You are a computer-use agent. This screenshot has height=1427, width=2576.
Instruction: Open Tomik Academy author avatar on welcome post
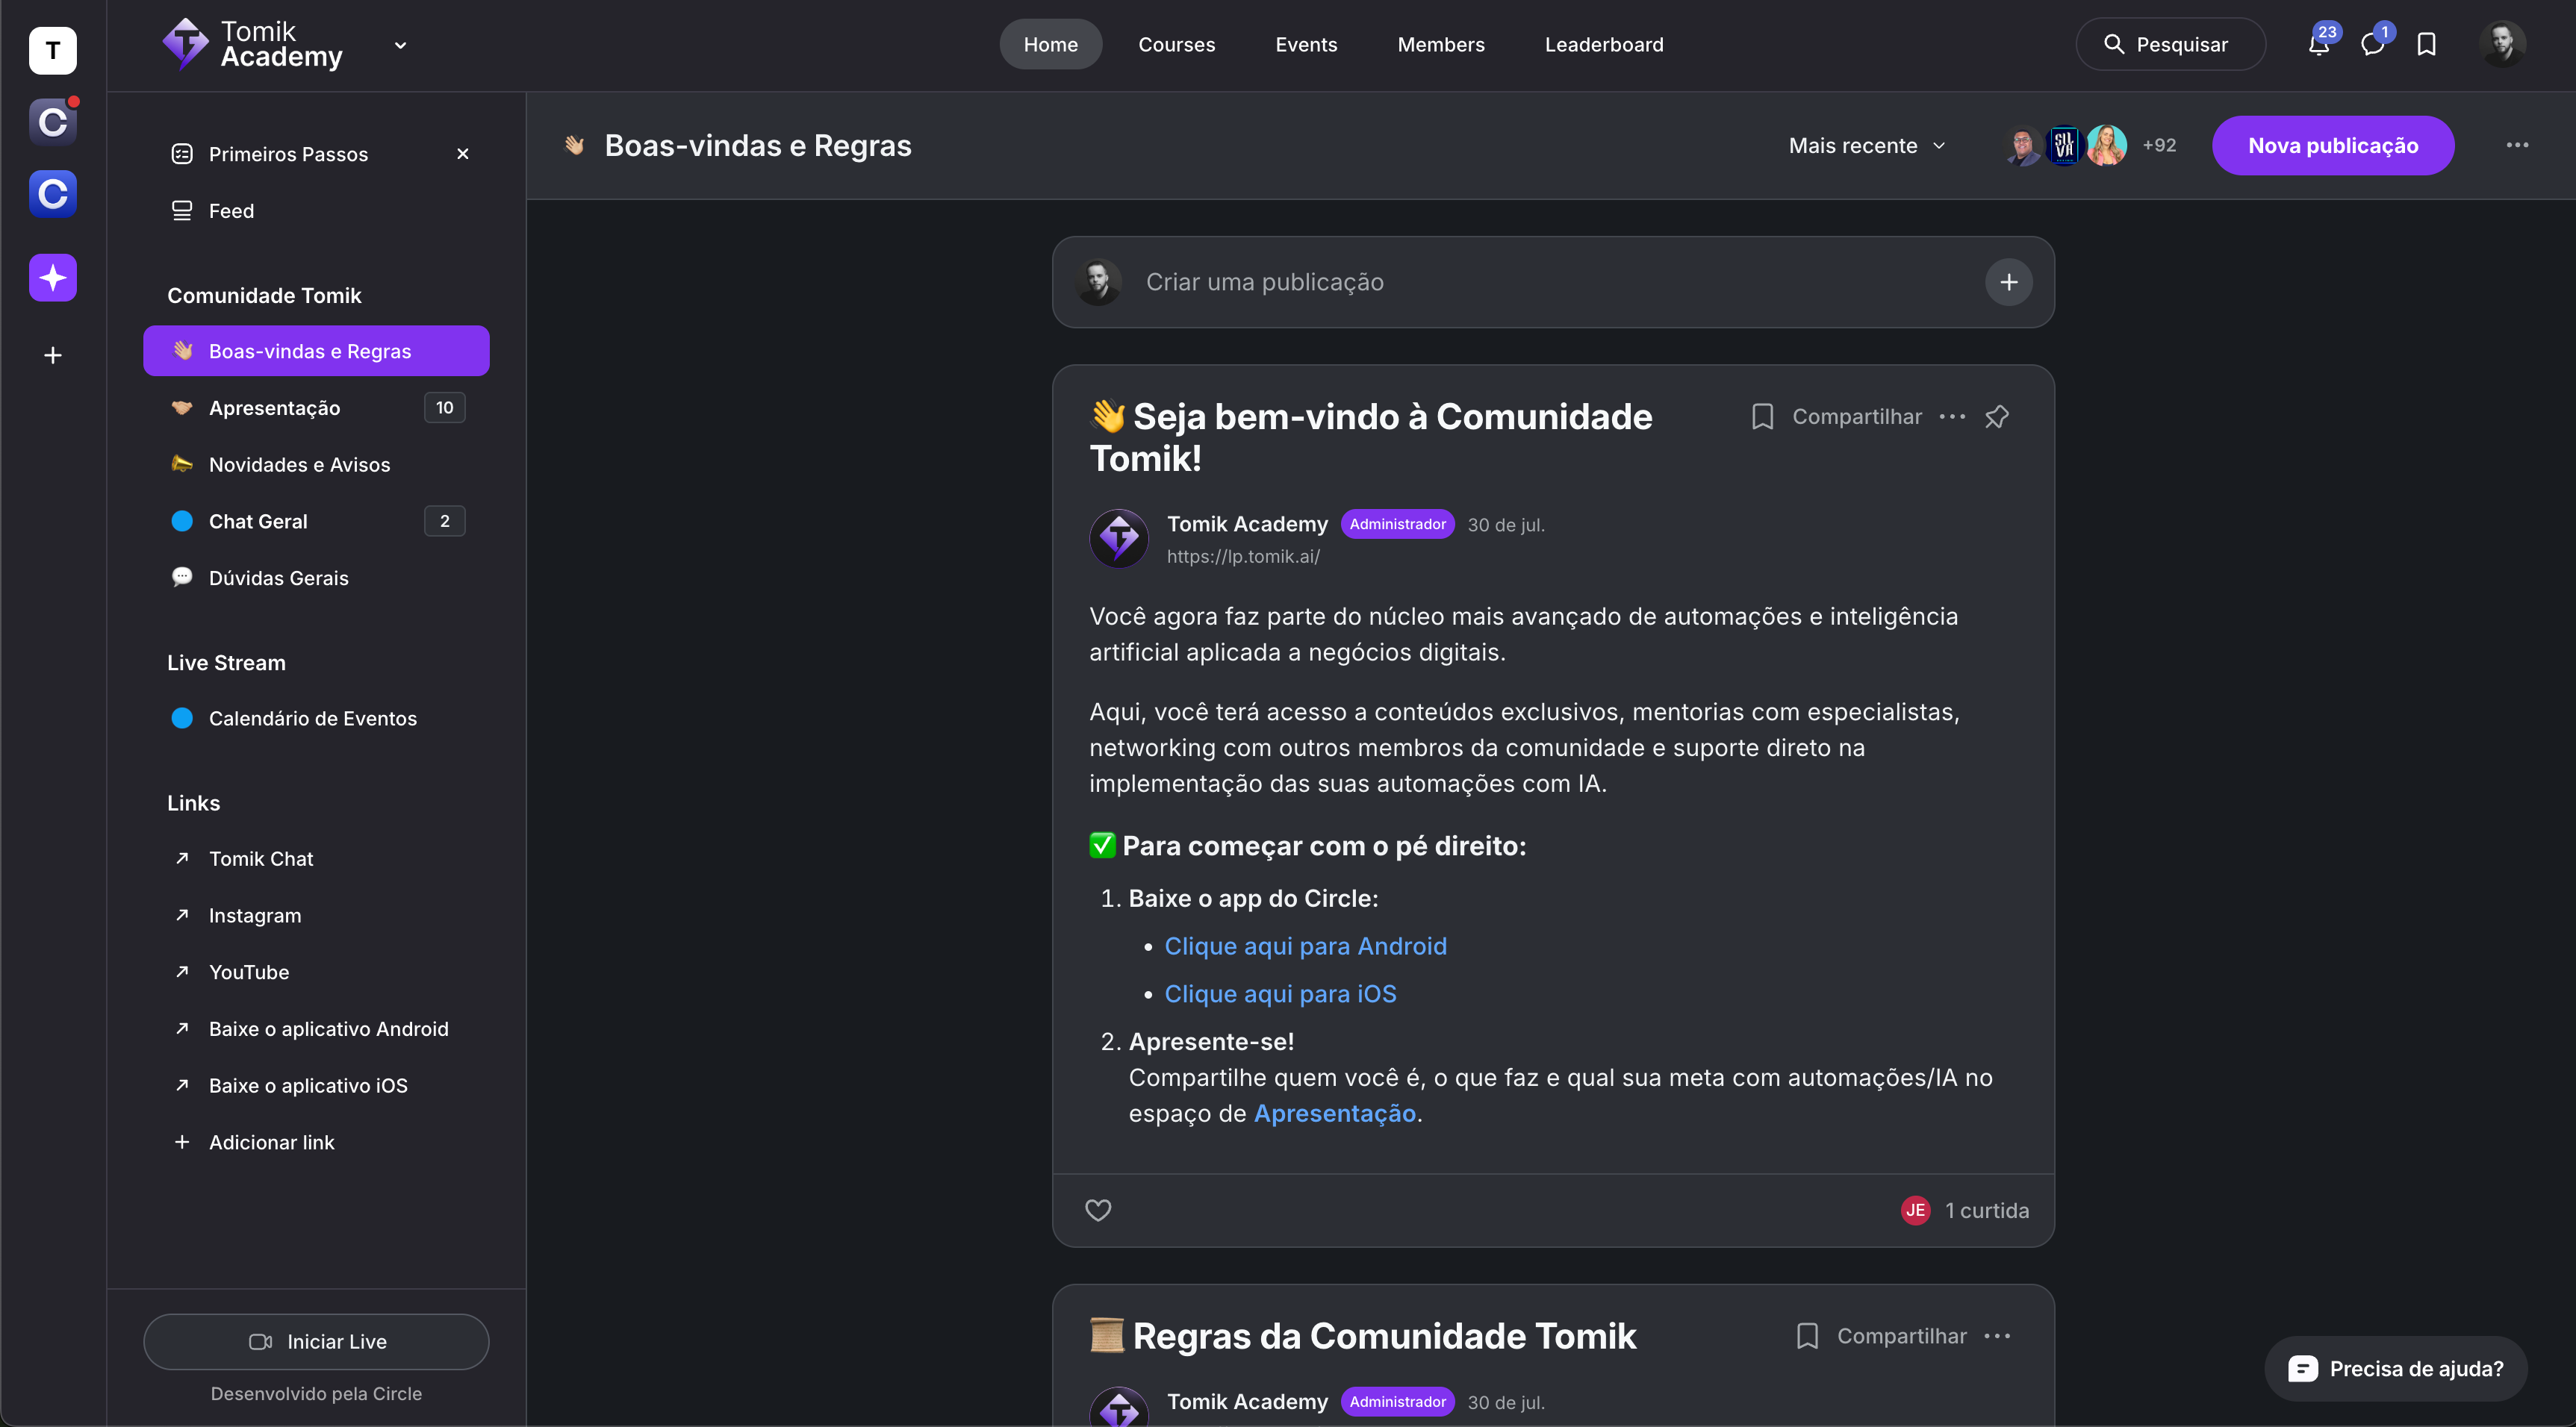pyautogui.click(x=1119, y=540)
